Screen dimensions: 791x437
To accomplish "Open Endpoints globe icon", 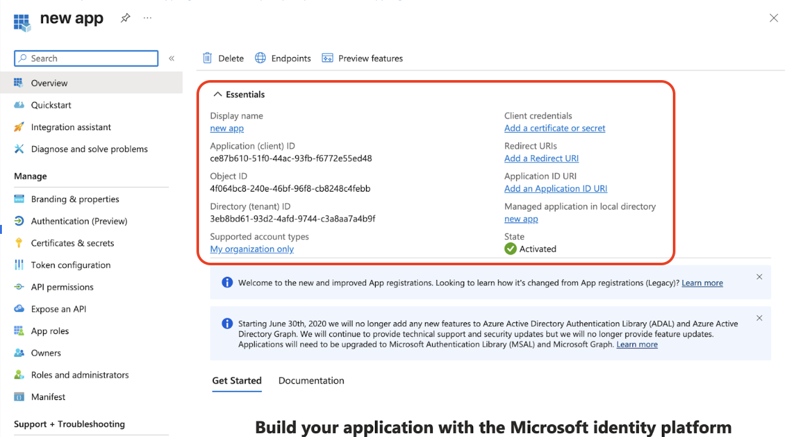I will coord(261,58).
